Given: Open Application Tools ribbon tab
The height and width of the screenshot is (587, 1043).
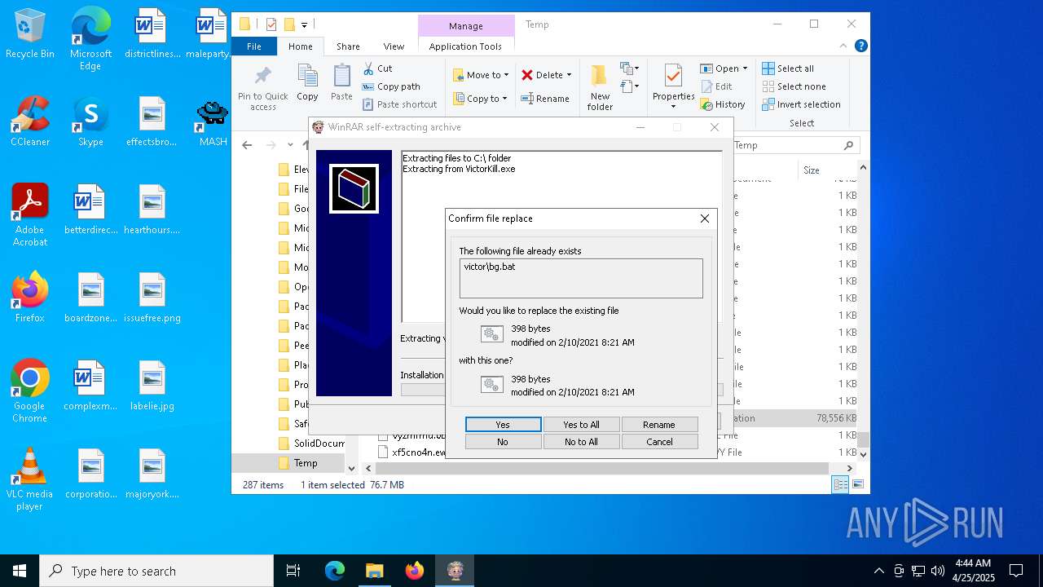Looking at the screenshot, I should coord(465,46).
